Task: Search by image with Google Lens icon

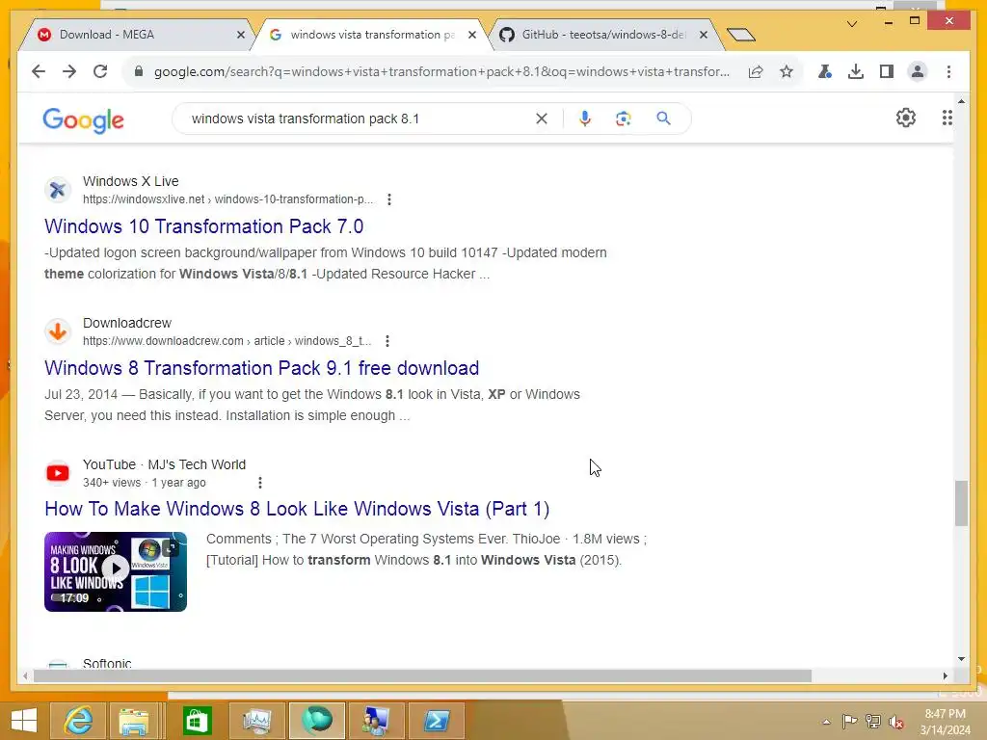Action: pos(624,119)
